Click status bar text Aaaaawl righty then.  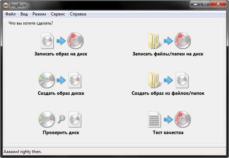[x=22, y=152]
